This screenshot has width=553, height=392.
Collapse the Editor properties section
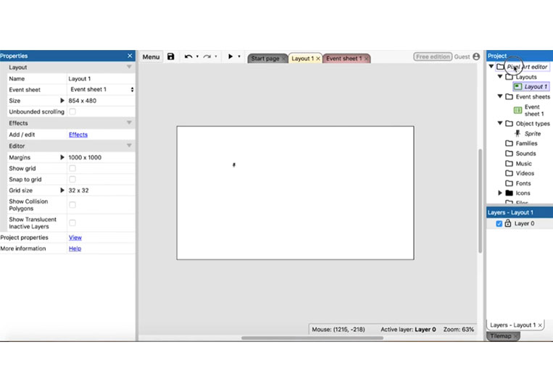[129, 146]
